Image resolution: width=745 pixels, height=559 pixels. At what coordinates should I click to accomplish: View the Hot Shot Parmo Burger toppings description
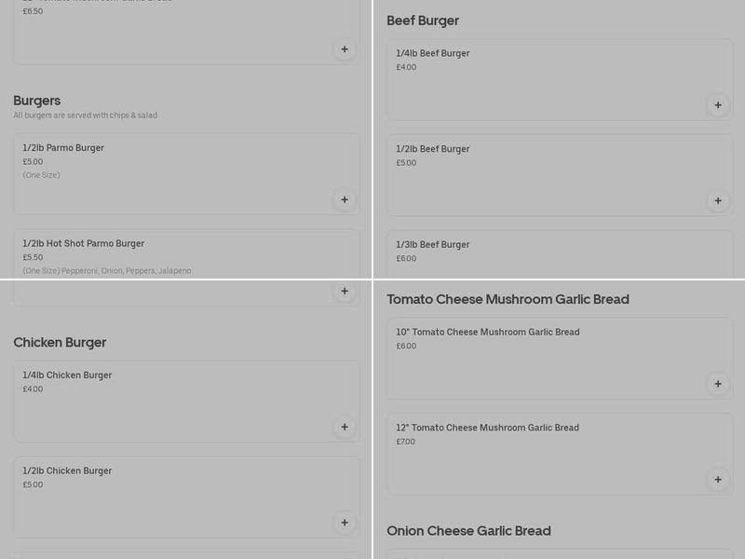pyautogui.click(x=107, y=270)
